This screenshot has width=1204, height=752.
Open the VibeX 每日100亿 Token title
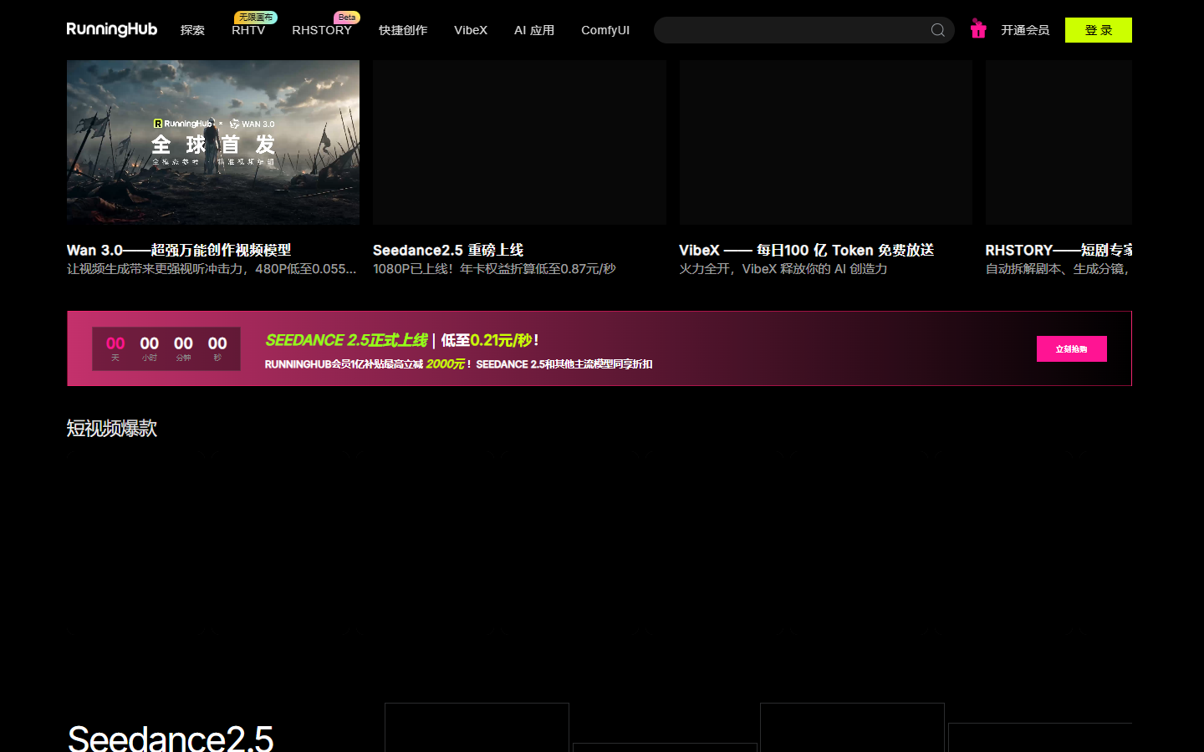pos(807,250)
